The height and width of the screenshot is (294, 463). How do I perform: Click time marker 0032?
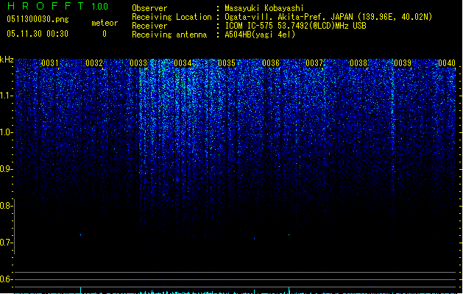click(x=94, y=63)
